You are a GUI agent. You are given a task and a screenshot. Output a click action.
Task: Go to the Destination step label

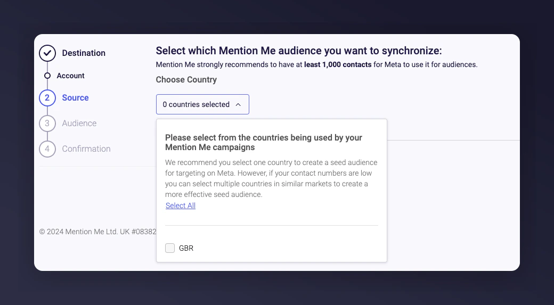tap(84, 53)
